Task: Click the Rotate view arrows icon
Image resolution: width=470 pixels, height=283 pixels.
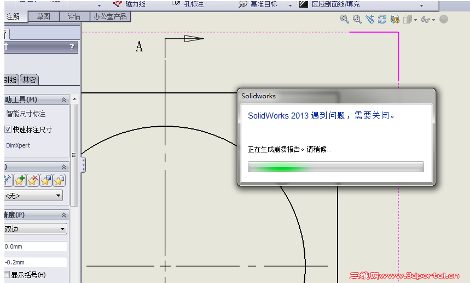Action: tap(382, 20)
